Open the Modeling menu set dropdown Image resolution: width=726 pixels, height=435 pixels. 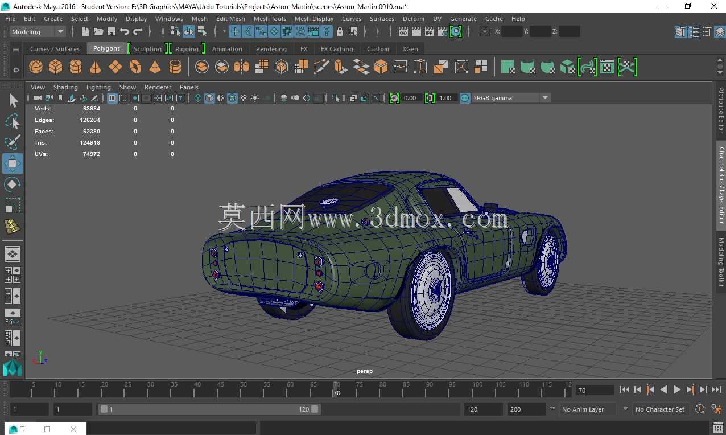pos(38,32)
